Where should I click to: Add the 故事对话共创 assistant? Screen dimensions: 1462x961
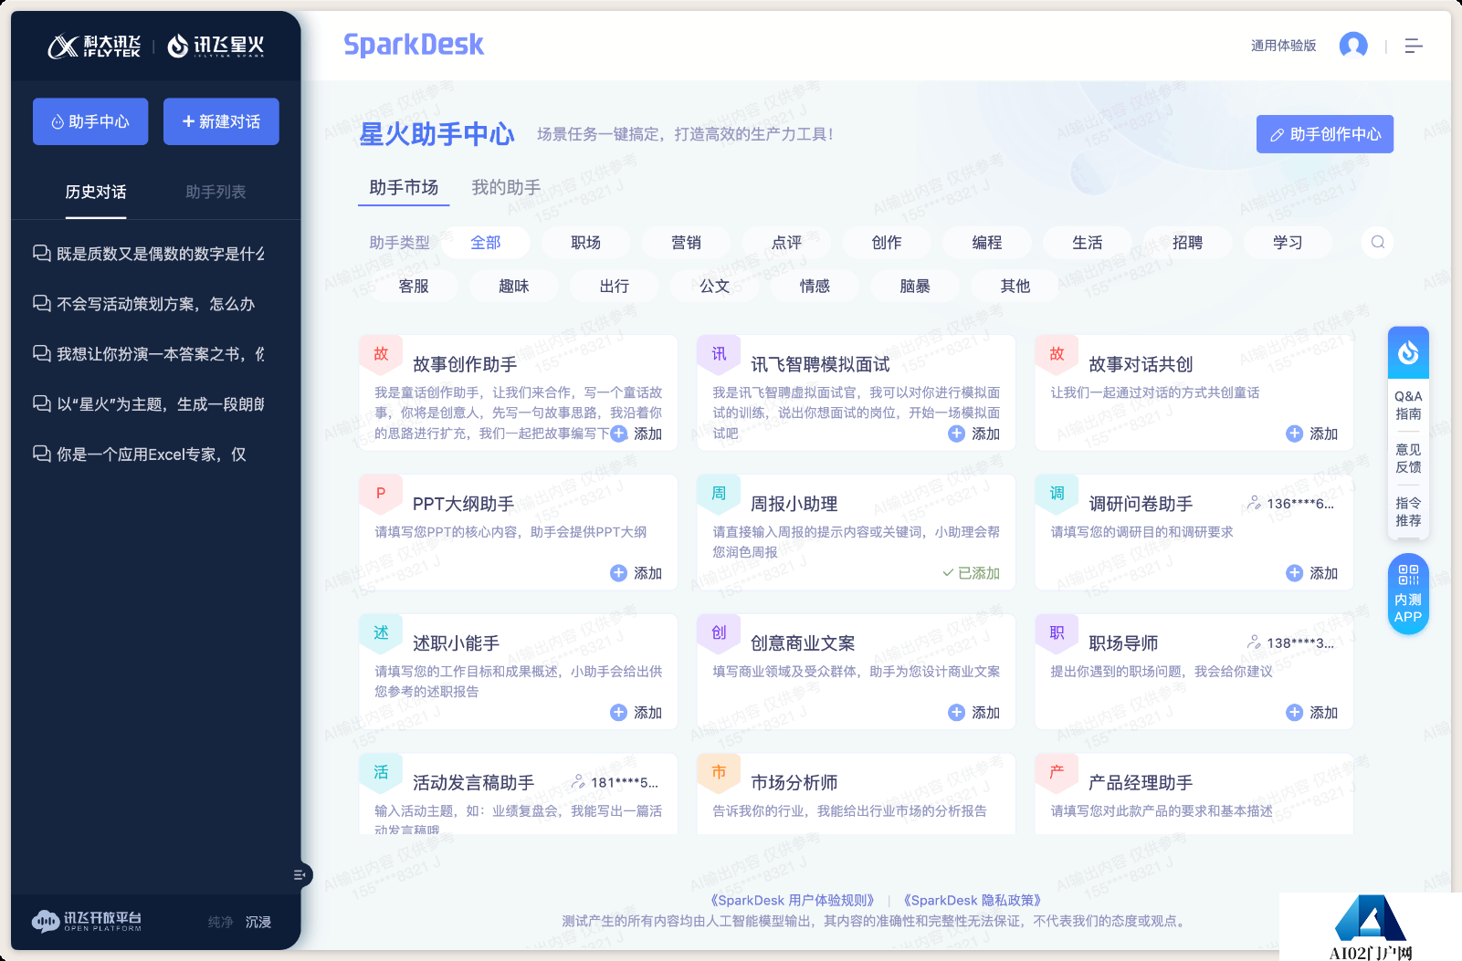[1312, 434]
